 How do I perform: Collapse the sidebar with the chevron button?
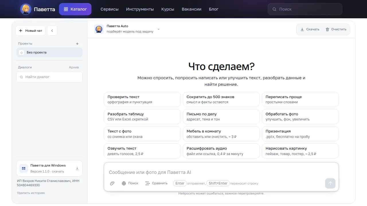[52, 31]
